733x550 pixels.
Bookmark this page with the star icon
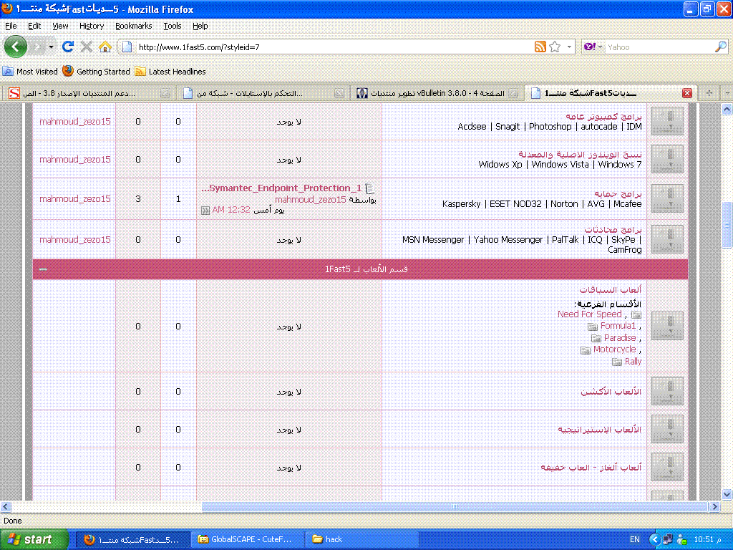tap(555, 47)
